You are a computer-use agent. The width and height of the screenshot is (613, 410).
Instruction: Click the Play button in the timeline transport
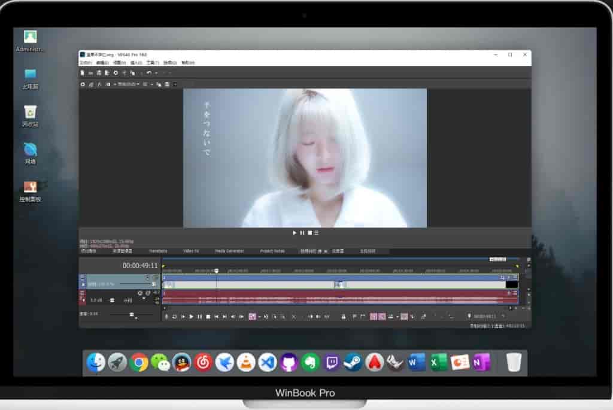pyautogui.click(x=191, y=316)
